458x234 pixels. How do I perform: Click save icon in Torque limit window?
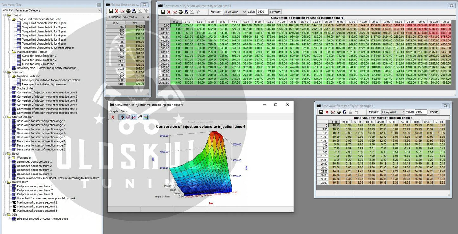pyautogui.click(x=111, y=11)
